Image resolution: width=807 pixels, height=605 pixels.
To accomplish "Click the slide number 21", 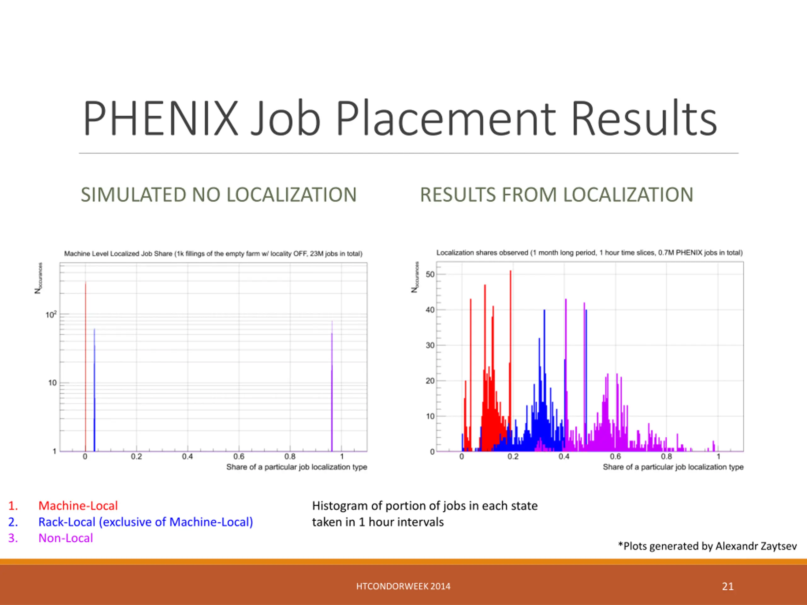I will pos(728,586).
